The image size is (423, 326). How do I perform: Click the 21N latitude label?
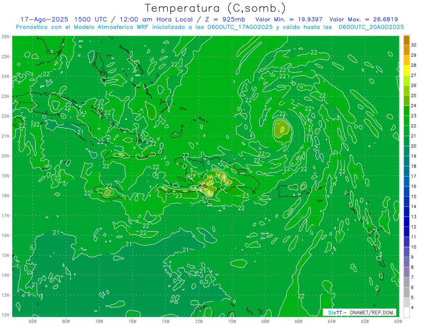point(5,136)
